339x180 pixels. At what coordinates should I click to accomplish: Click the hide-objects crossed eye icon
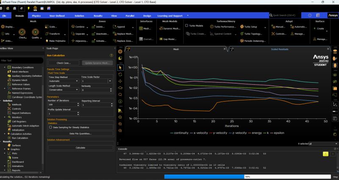coord(335,81)
